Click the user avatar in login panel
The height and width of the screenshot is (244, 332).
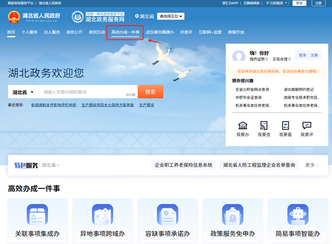click(239, 56)
